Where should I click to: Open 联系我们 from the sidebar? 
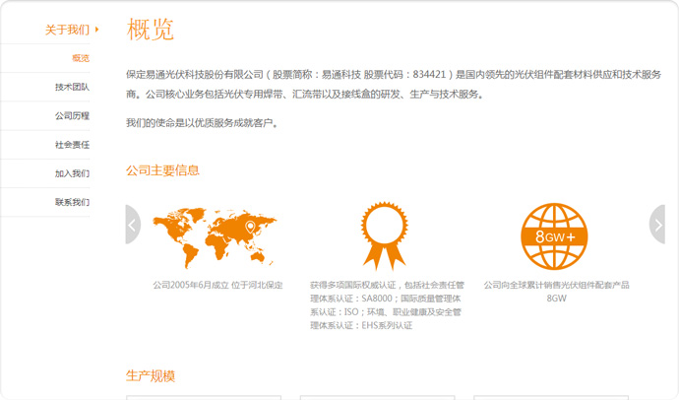click(x=72, y=202)
